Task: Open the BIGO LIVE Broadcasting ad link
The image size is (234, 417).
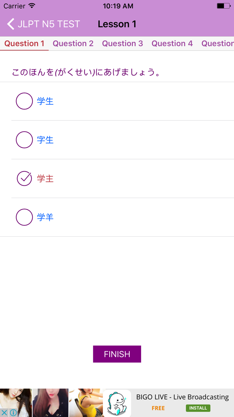Action: point(183,397)
